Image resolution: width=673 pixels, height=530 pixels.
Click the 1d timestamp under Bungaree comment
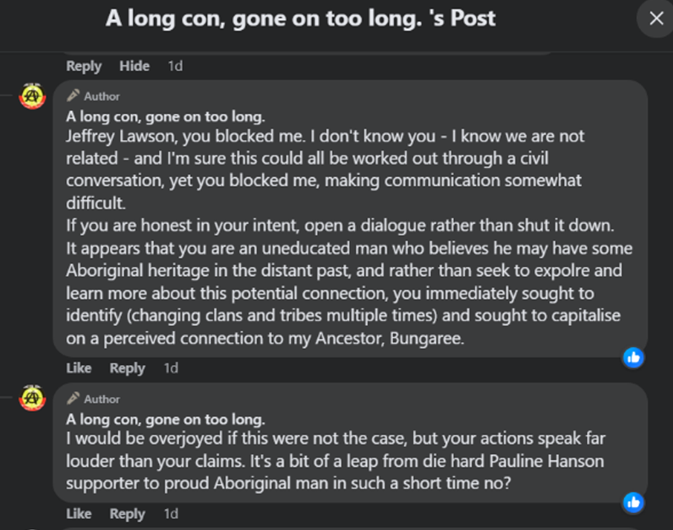click(171, 368)
